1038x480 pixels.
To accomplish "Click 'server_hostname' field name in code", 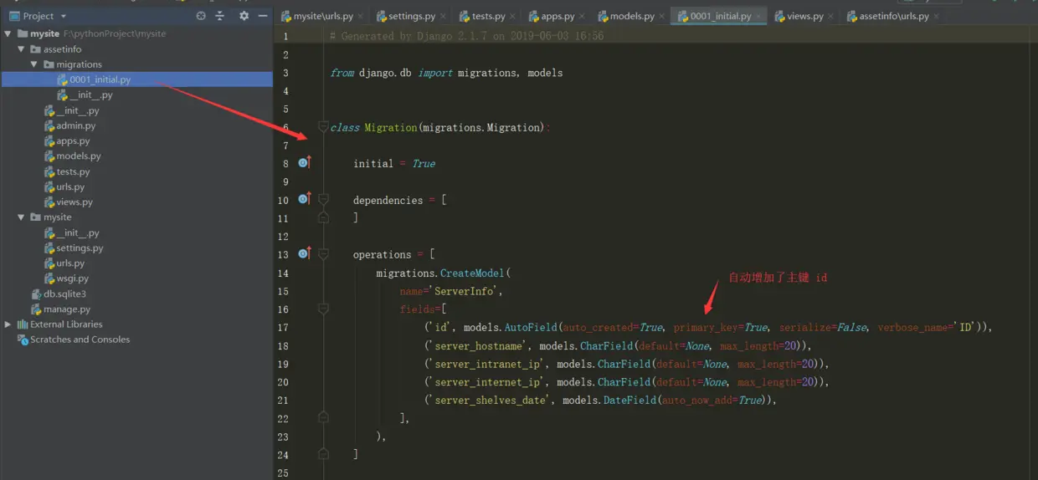I will [x=479, y=346].
